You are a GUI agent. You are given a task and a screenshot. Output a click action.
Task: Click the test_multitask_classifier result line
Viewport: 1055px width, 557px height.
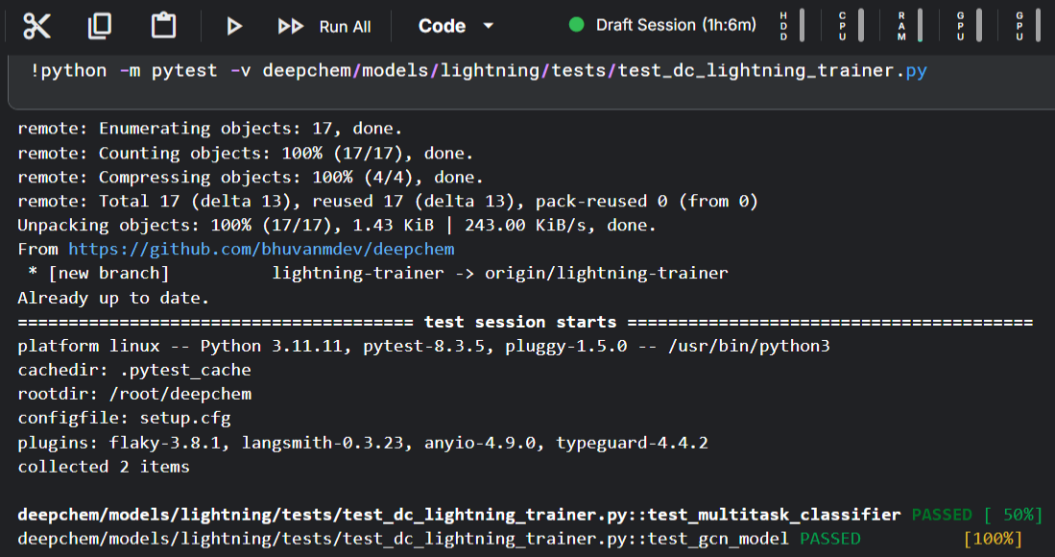click(x=530, y=515)
